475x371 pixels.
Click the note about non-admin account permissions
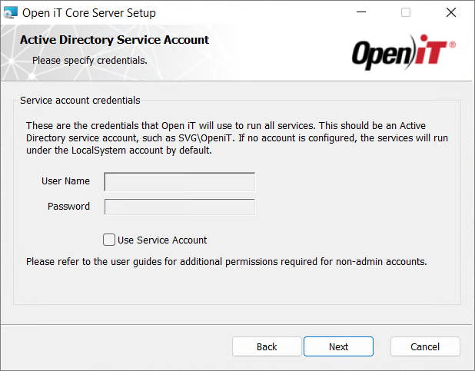coord(227,261)
